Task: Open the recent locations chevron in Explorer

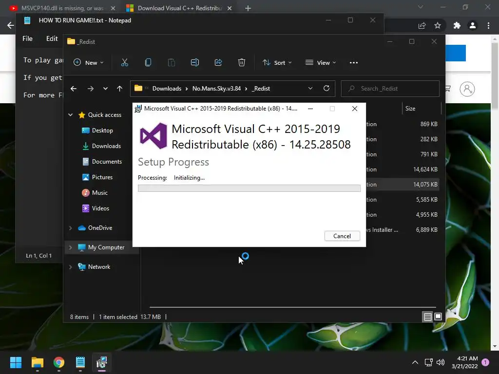Action: point(105,89)
